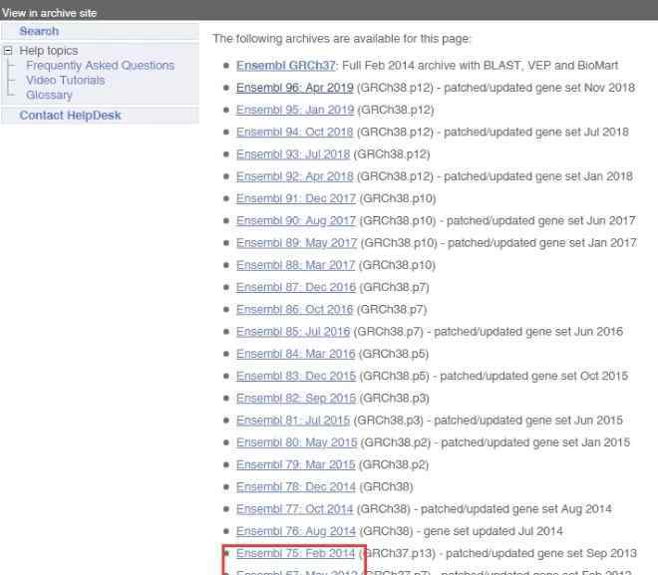658x575 pixels.
Task: Click 'patched/updated gene set Jun 2015' text
Action: 528,421
